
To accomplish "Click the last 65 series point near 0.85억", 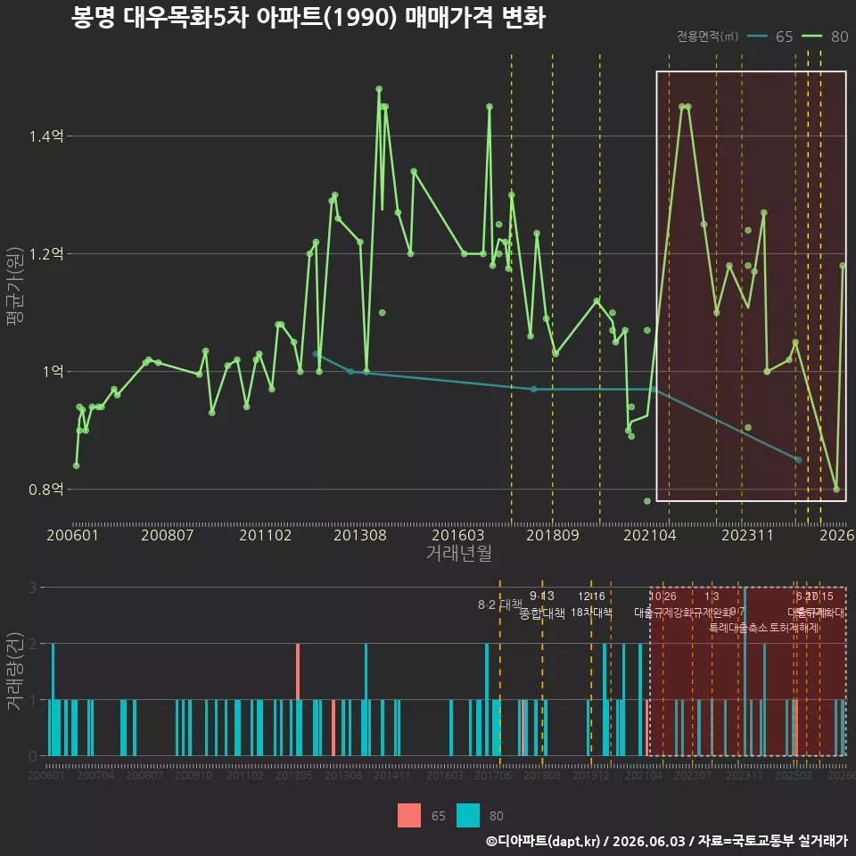I will pos(799,460).
